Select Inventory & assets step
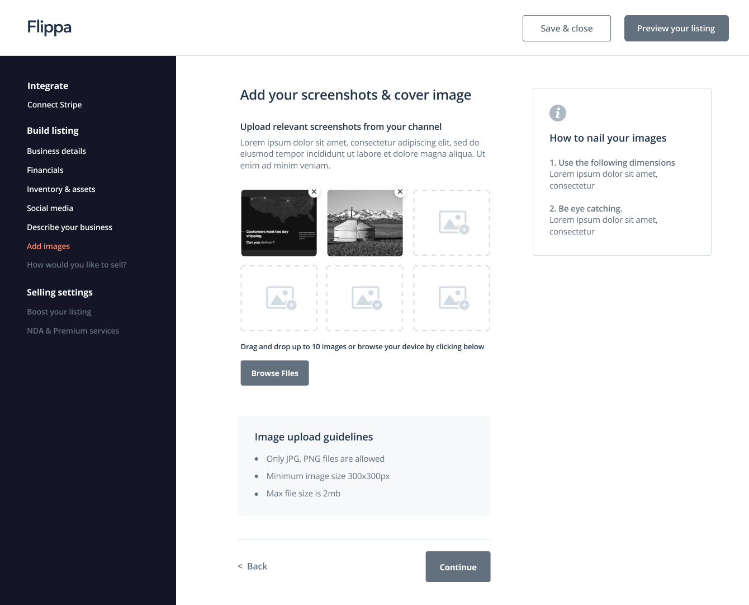Screen dimensions: 749x605 61,189
